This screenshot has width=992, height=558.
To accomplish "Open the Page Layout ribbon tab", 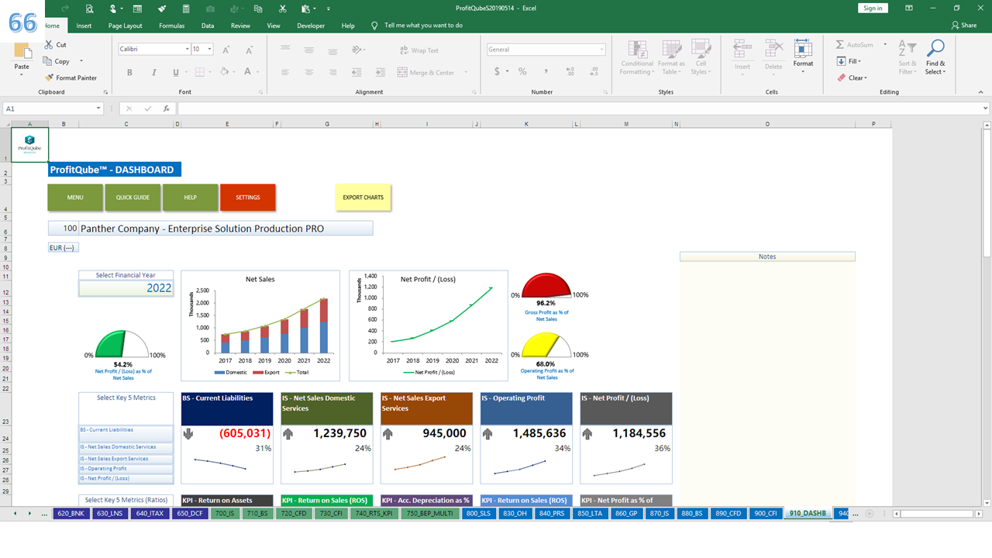I will 126,26.
